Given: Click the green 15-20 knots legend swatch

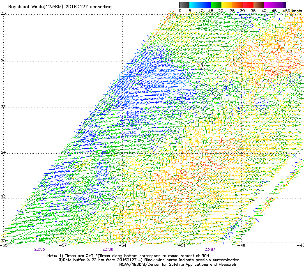Looking at the screenshot, I should (216, 5).
